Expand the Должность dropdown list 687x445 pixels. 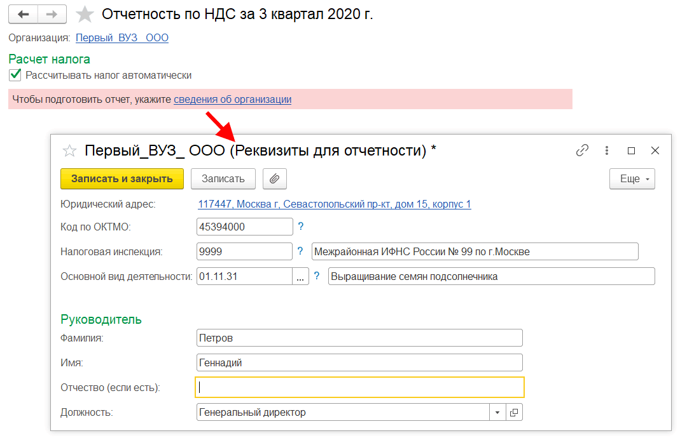point(497,413)
